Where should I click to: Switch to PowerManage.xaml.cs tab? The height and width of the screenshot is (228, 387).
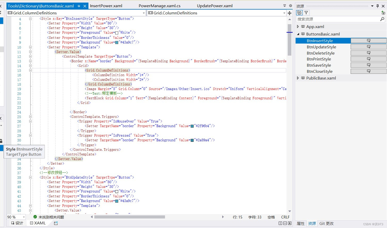click(160, 6)
